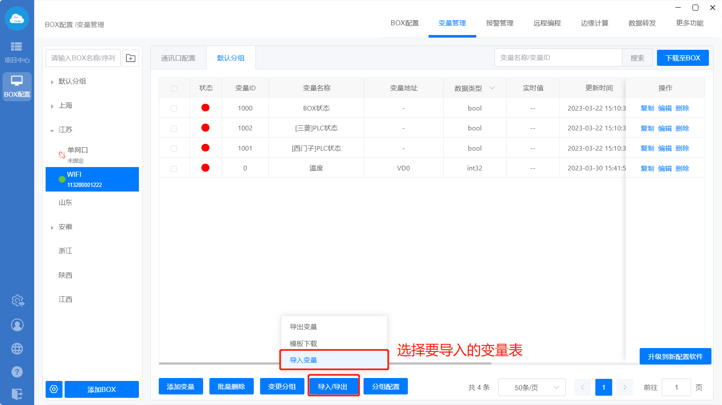The image size is (722, 405).
Task: Click the 变量名称/变量ID search field
Action: pos(558,58)
